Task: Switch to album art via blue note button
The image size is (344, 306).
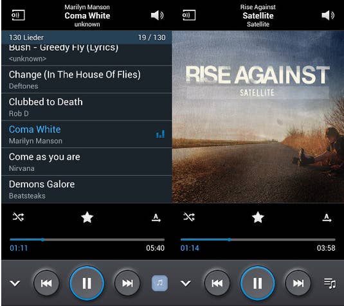Action: pyautogui.click(x=159, y=283)
